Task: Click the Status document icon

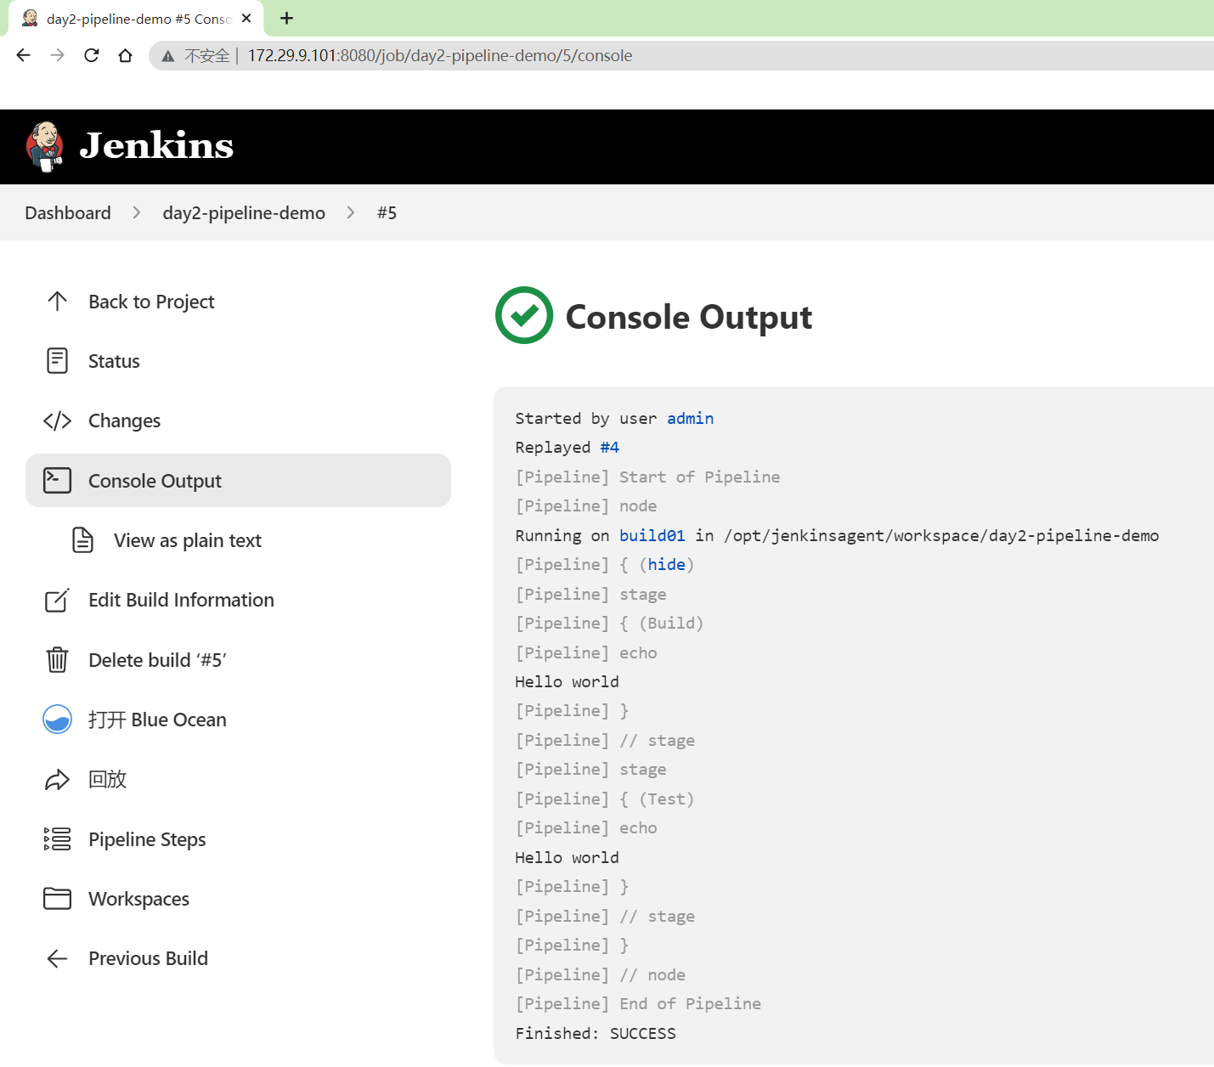Action: pyautogui.click(x=57, y=361)
